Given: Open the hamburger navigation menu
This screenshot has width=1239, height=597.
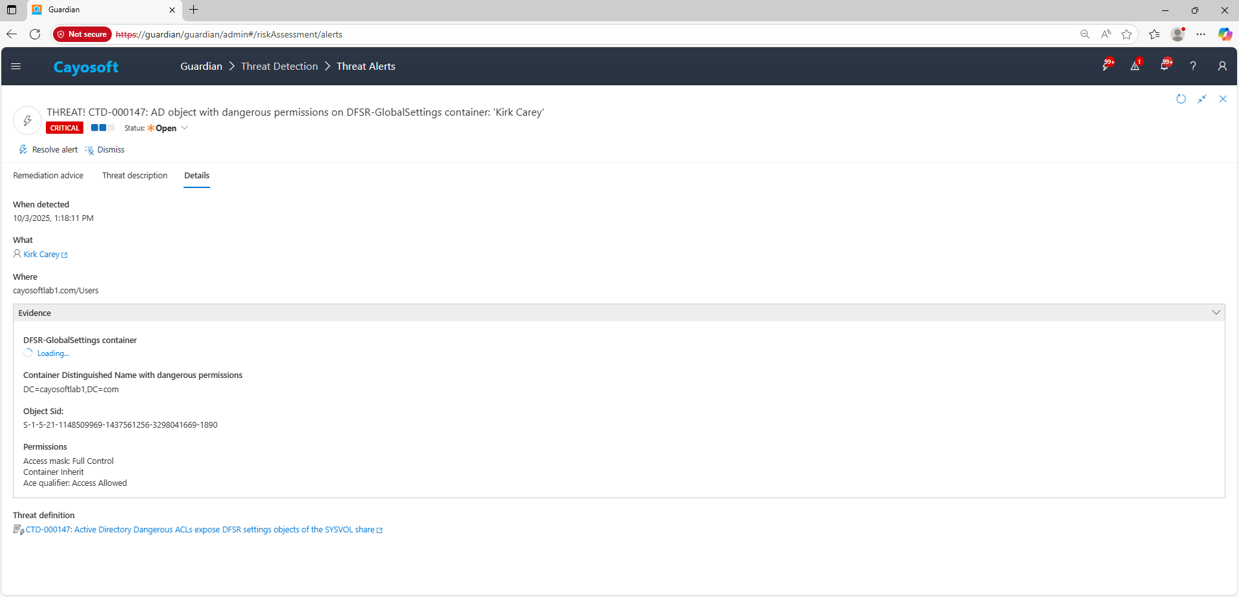Looking at the screenshot, I should pos(16,66).
